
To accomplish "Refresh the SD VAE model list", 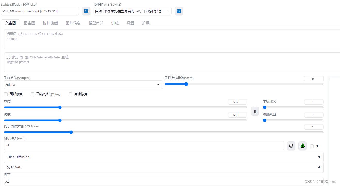I will click(179, 11).
